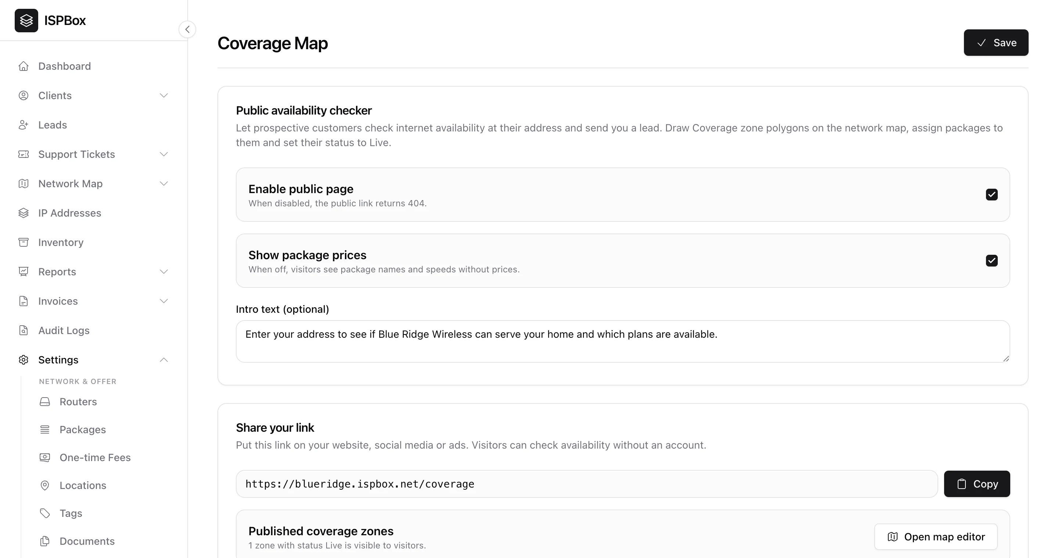Click the coverage URL field
The image size is (1058, 558).
tap(587, 484)
